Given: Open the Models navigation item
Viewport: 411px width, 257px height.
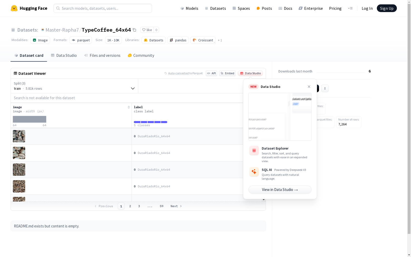Looking at the screenshot, I should pyautogui.click(x=189, y=8).
